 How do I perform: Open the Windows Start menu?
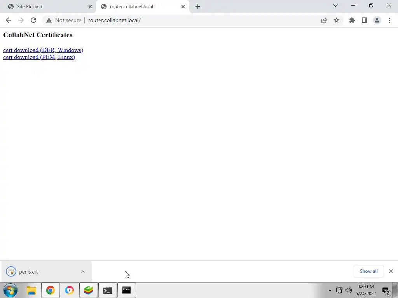click(10, 290)
